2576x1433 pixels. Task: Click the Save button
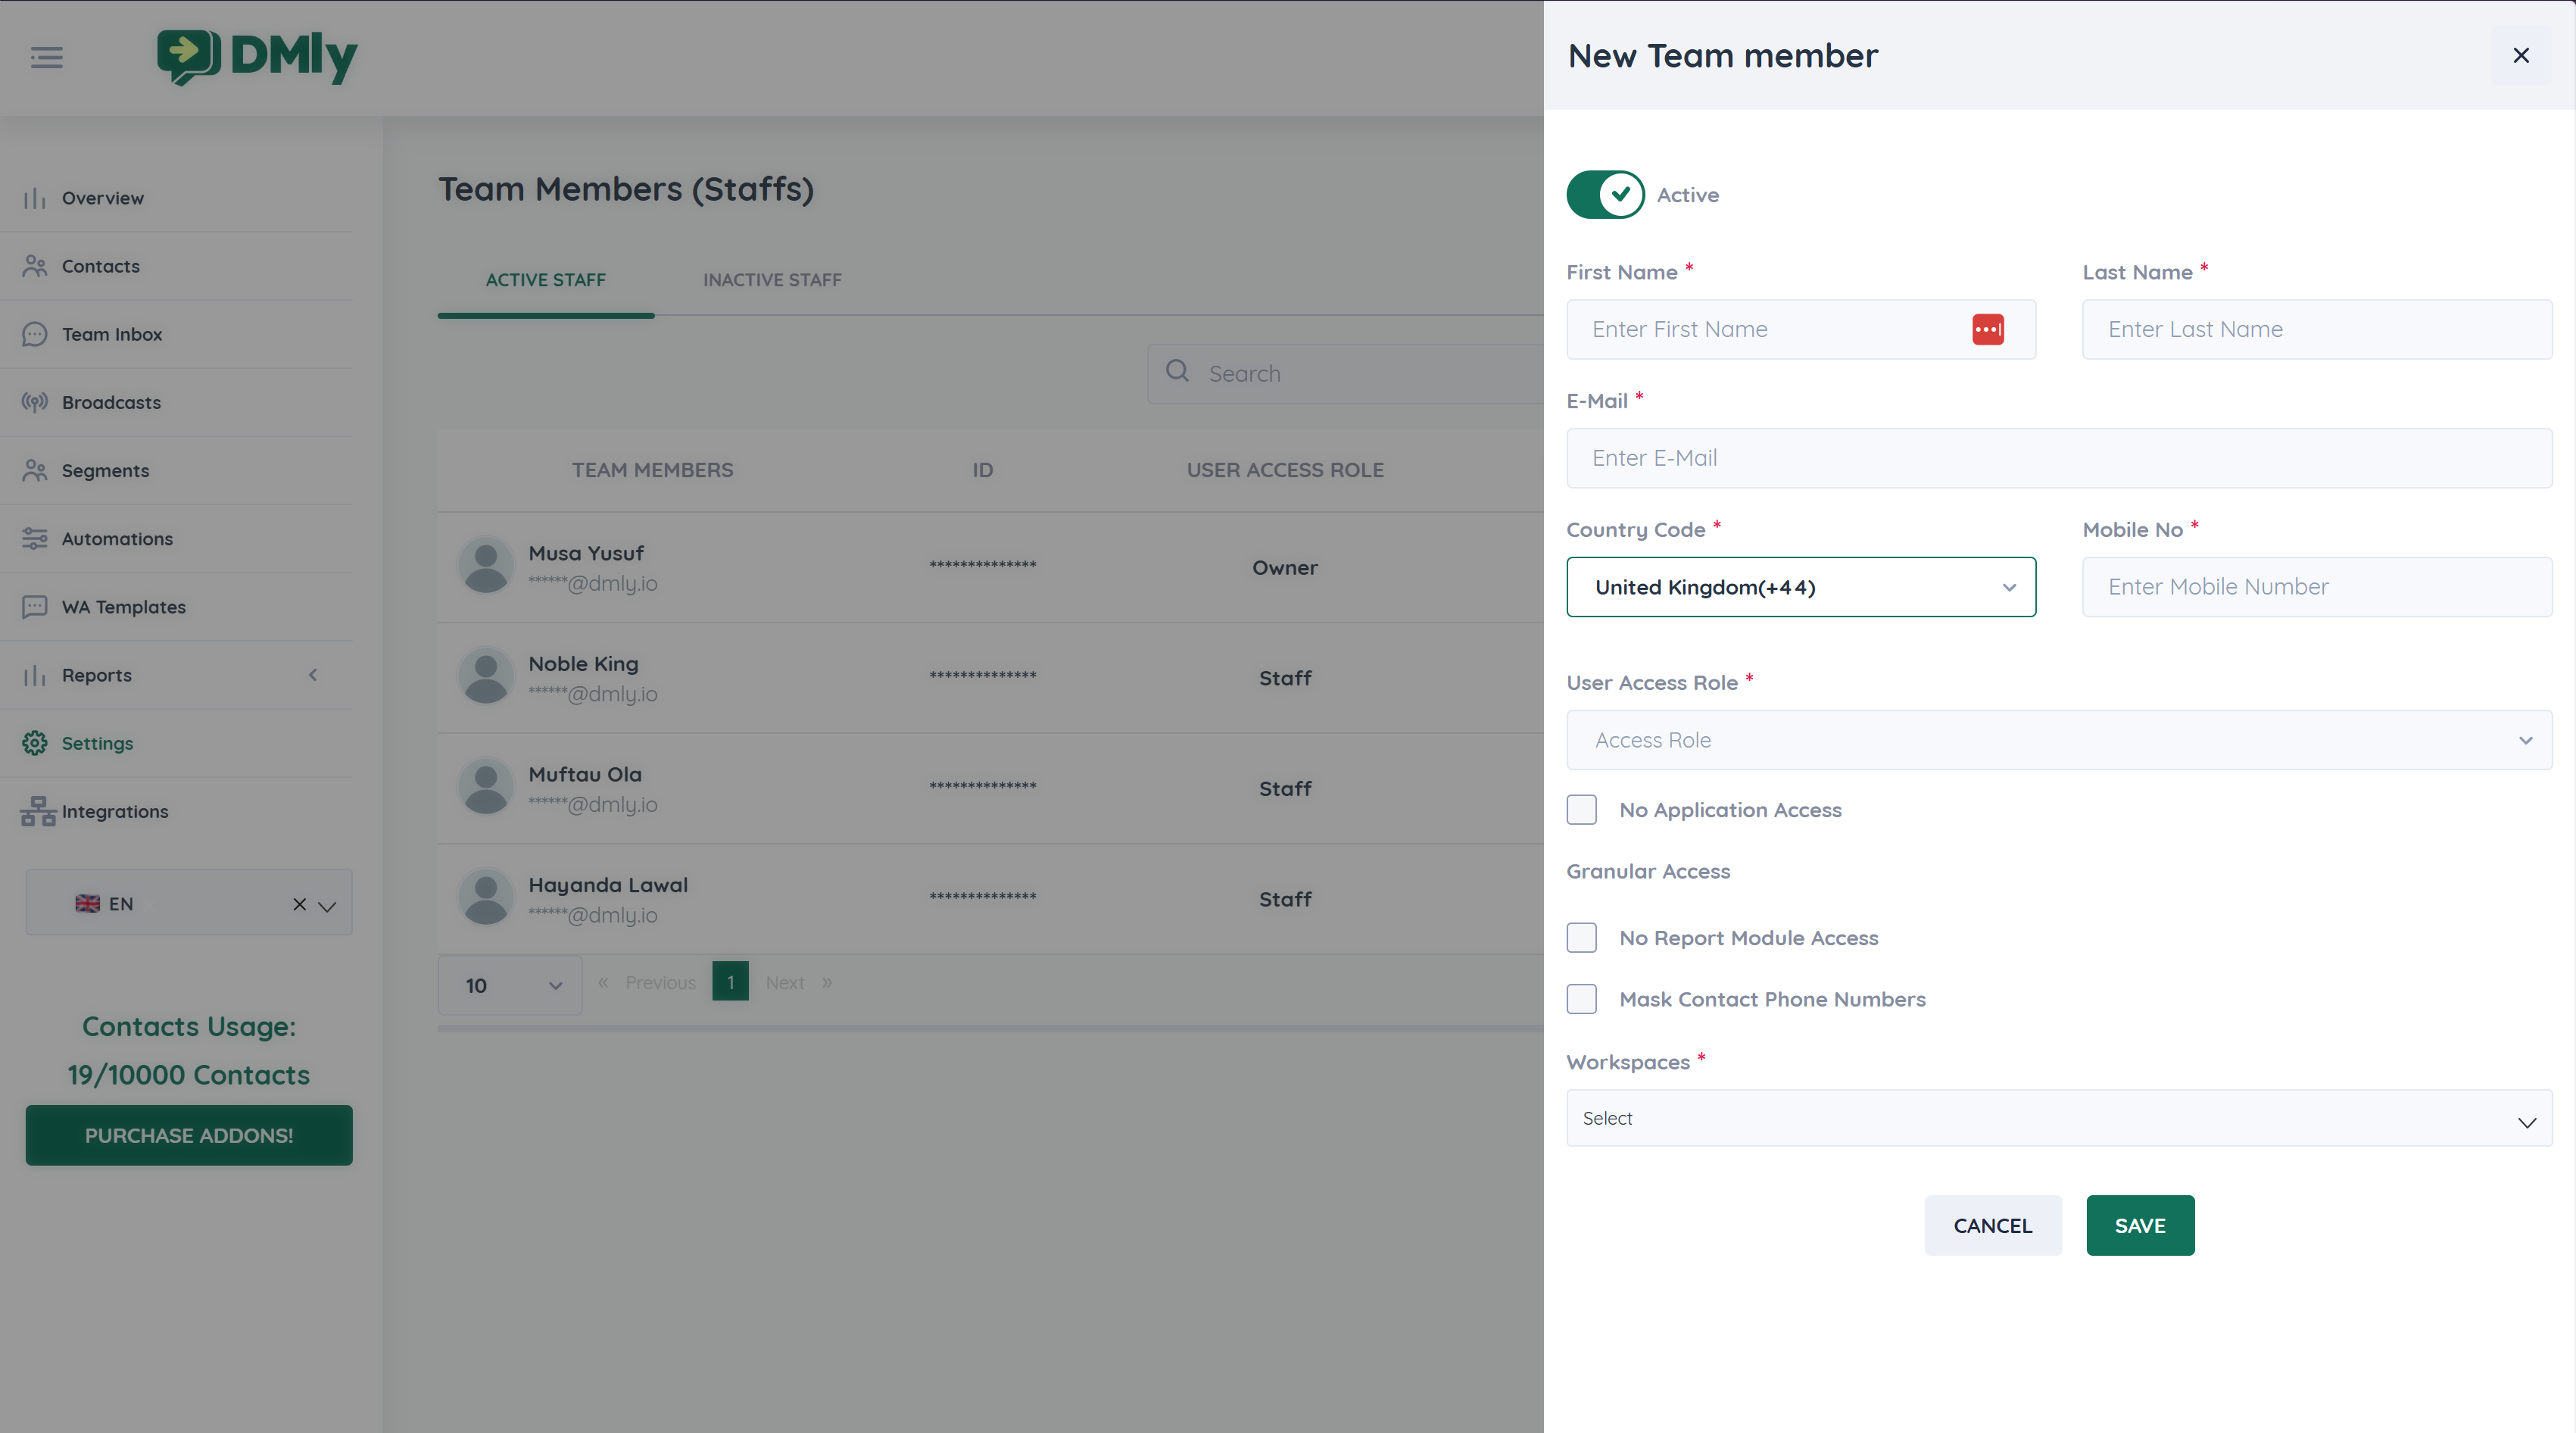(x=2139, y=1225)
